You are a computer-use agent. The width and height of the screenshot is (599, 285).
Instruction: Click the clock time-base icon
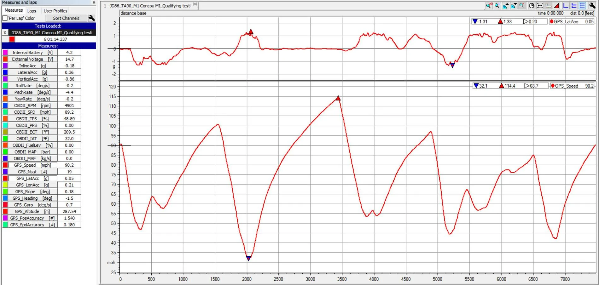coord(532,6)
